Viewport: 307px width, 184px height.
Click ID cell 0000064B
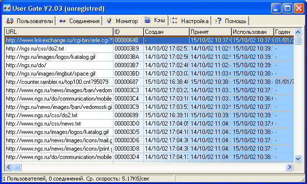[128, 40]
